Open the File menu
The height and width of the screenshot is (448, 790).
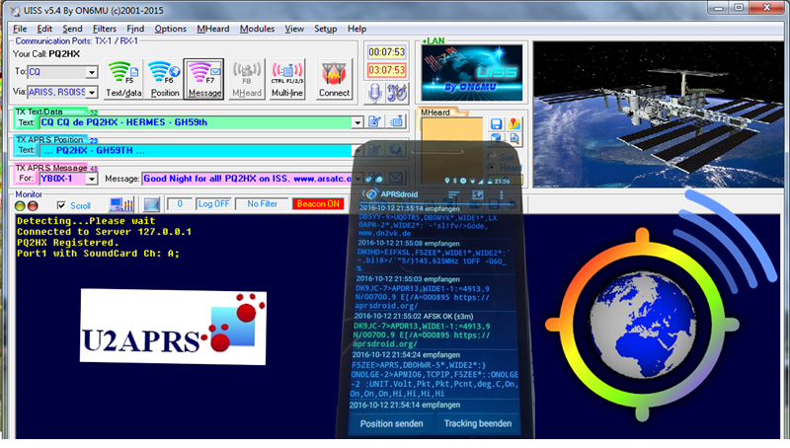pyautogui.click(x=20, y=29)
